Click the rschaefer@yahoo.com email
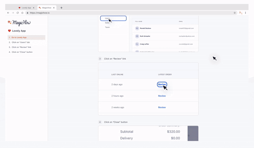 (187, 36)
